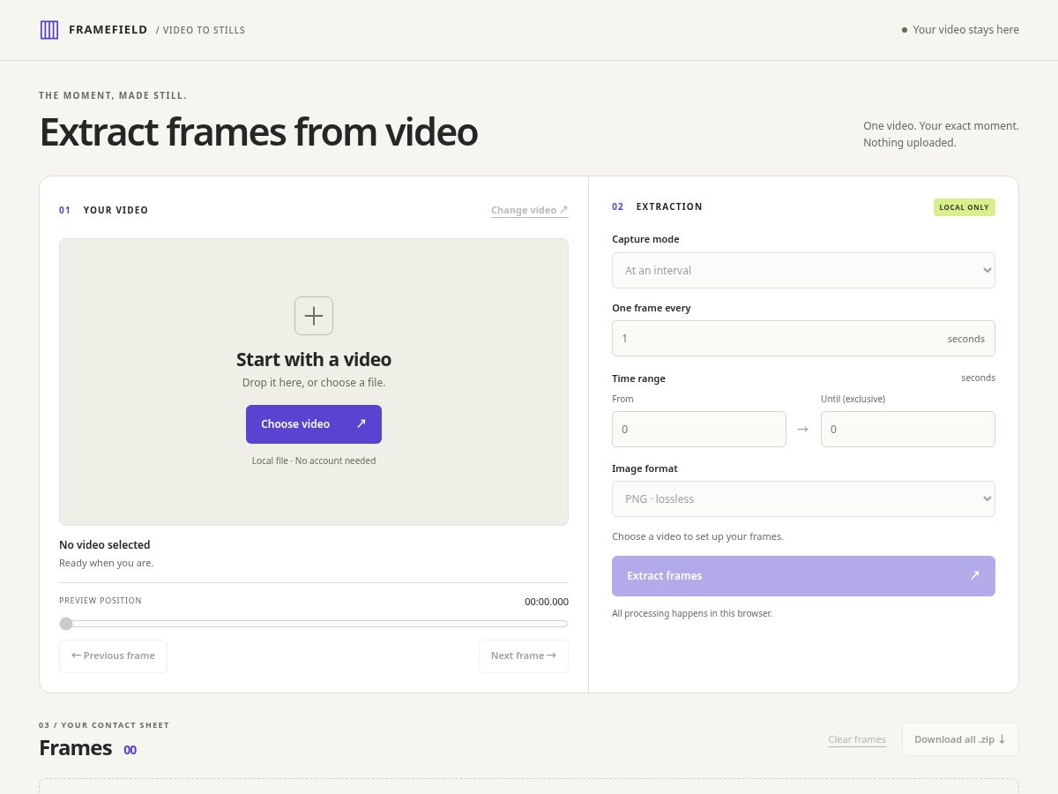Open the Capture mode dropdown
Viewport: 1058px width, 794px height.
pyautogui.click(x=803, y=270)
